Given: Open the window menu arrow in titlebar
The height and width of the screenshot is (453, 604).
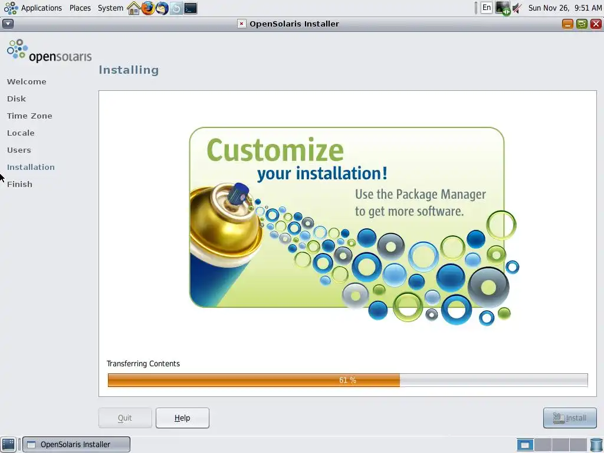Looking at the screenshot, I should (x=8, y=24).
